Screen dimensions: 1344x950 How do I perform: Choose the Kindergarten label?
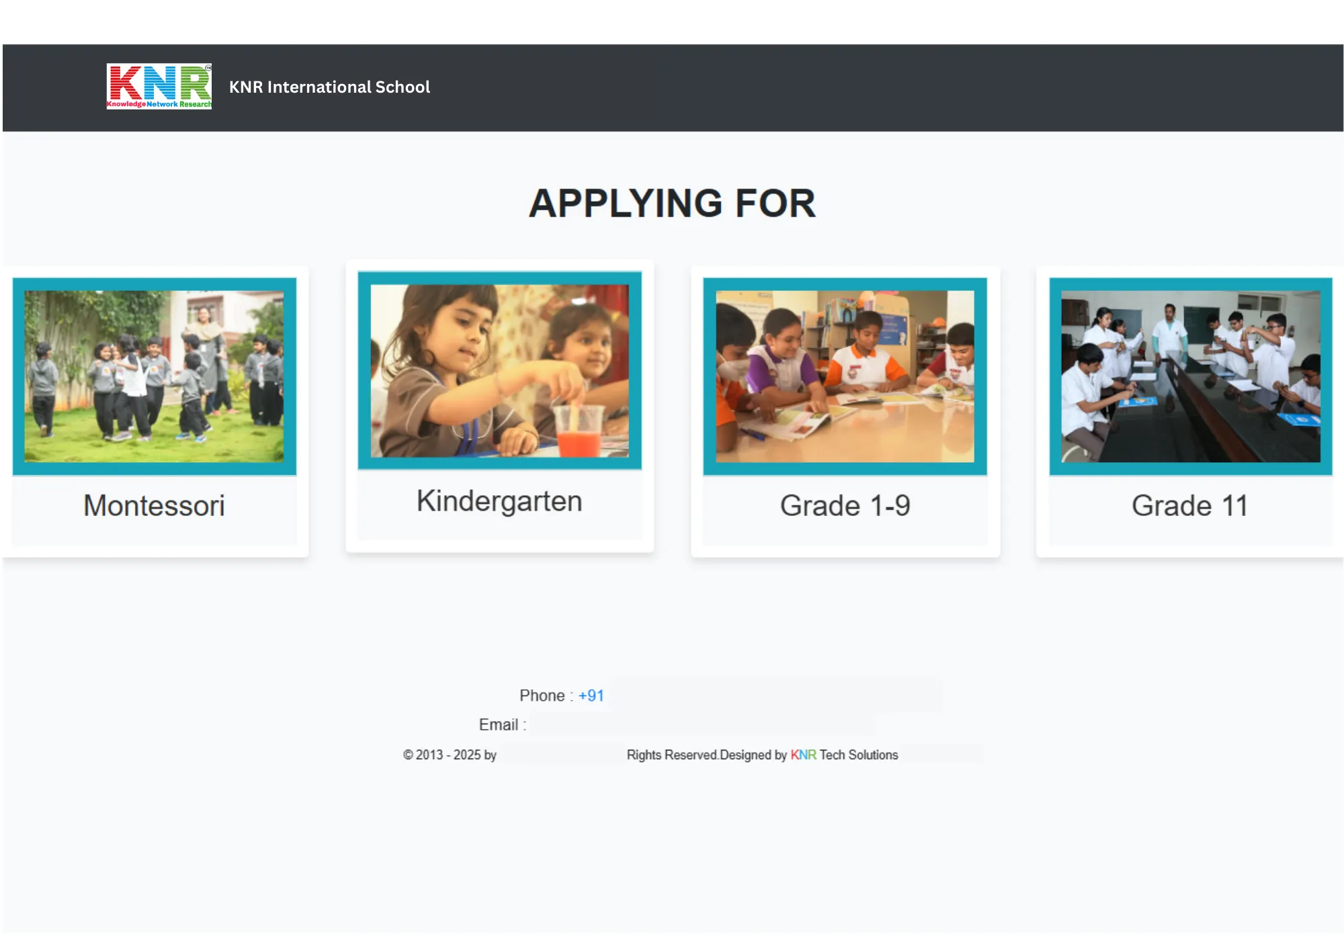(499, 501)
